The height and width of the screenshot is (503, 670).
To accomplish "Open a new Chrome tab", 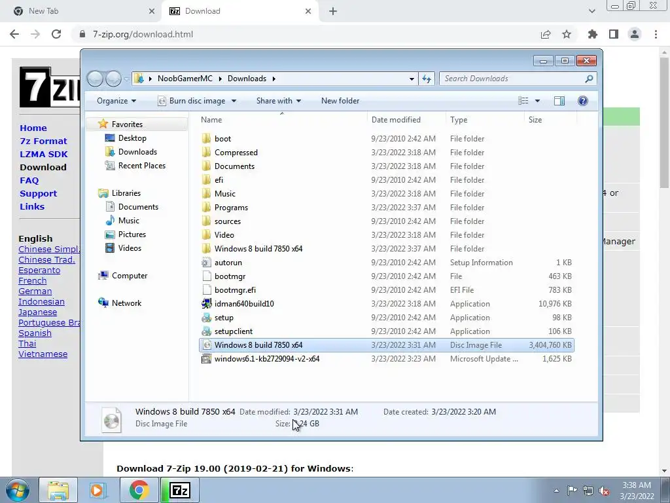I will (333, 11).
